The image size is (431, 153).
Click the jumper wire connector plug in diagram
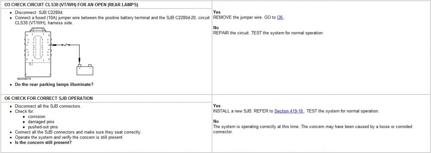54,45
